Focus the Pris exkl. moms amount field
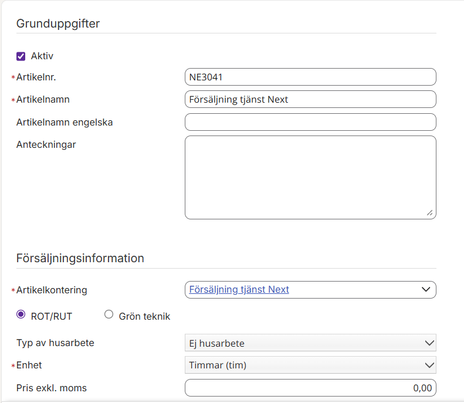464x403 pixels. click(x=310, y=388)
